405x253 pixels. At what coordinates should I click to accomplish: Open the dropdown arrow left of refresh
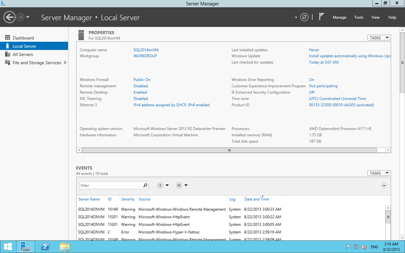[296, 17]
